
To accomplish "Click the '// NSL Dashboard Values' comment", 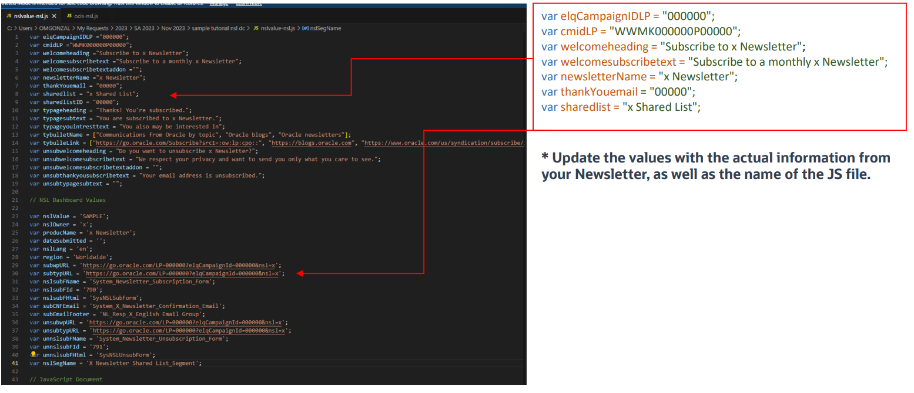I will (67, 200).
